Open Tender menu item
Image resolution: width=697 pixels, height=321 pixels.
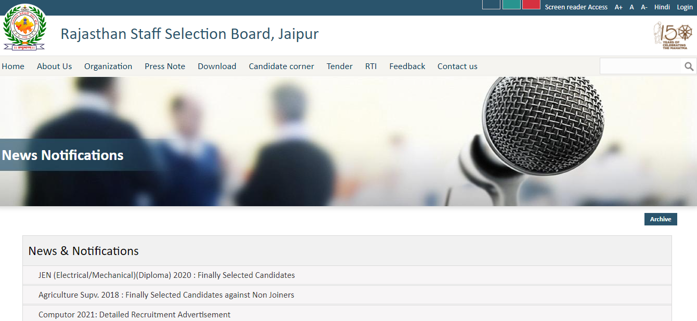click(x=340, y=66)
